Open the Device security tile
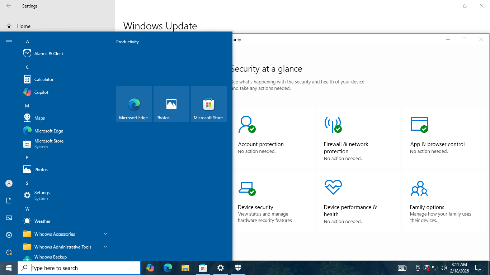 tap(273, 201)
